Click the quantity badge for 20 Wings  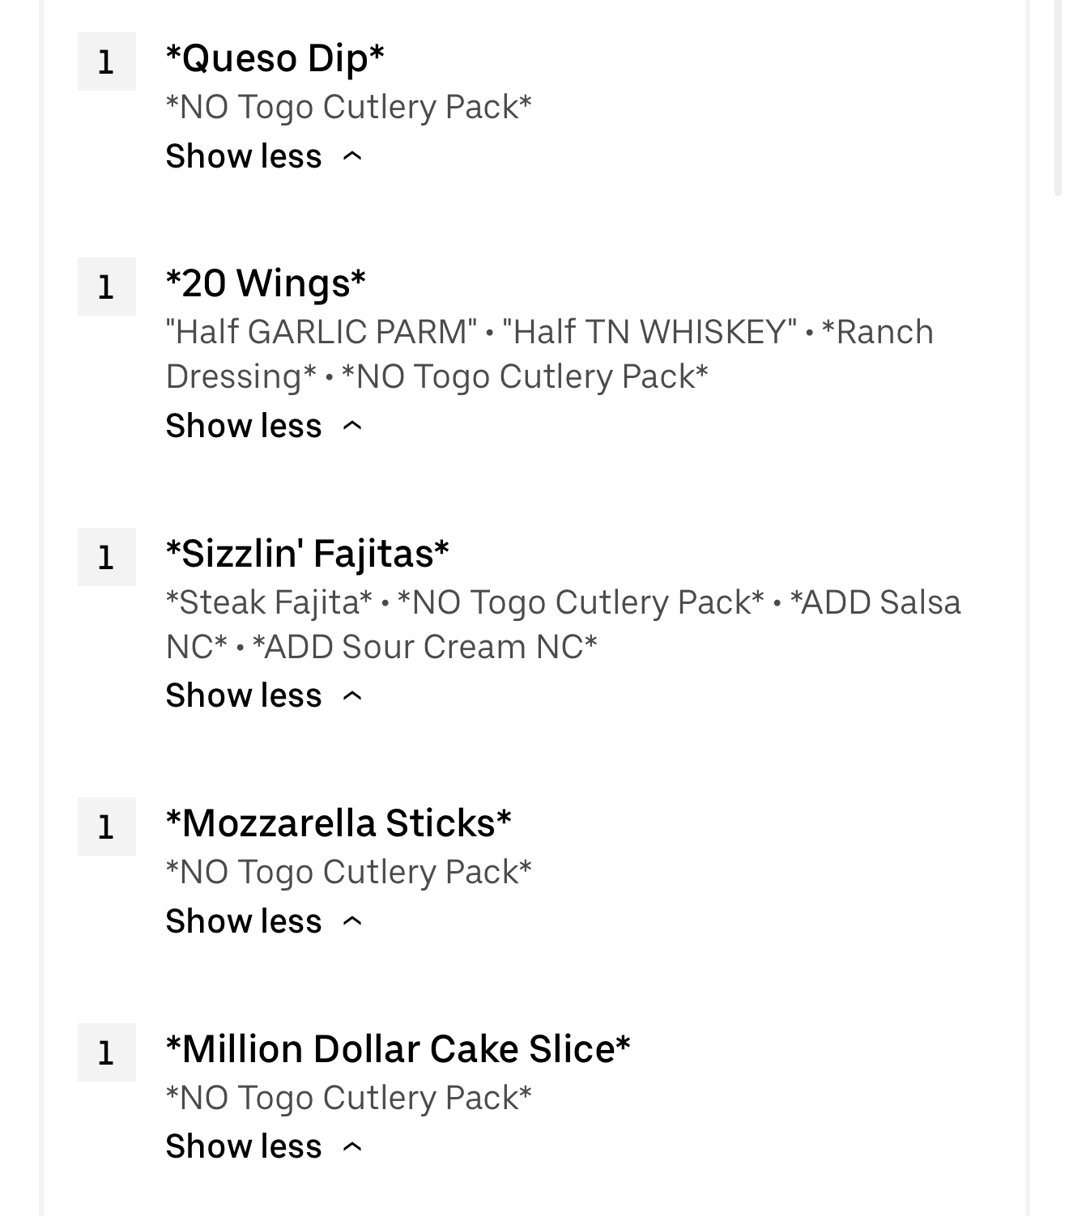coord(106,287)
